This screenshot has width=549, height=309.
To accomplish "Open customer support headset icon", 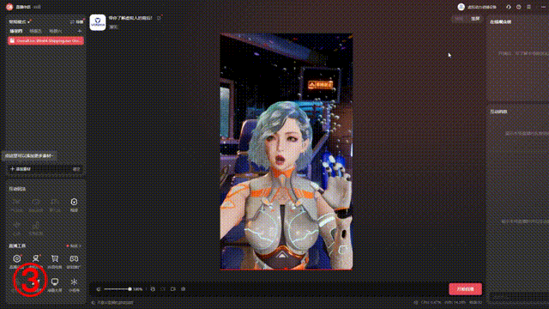I will pyautogui.click(x=509, y=7).
